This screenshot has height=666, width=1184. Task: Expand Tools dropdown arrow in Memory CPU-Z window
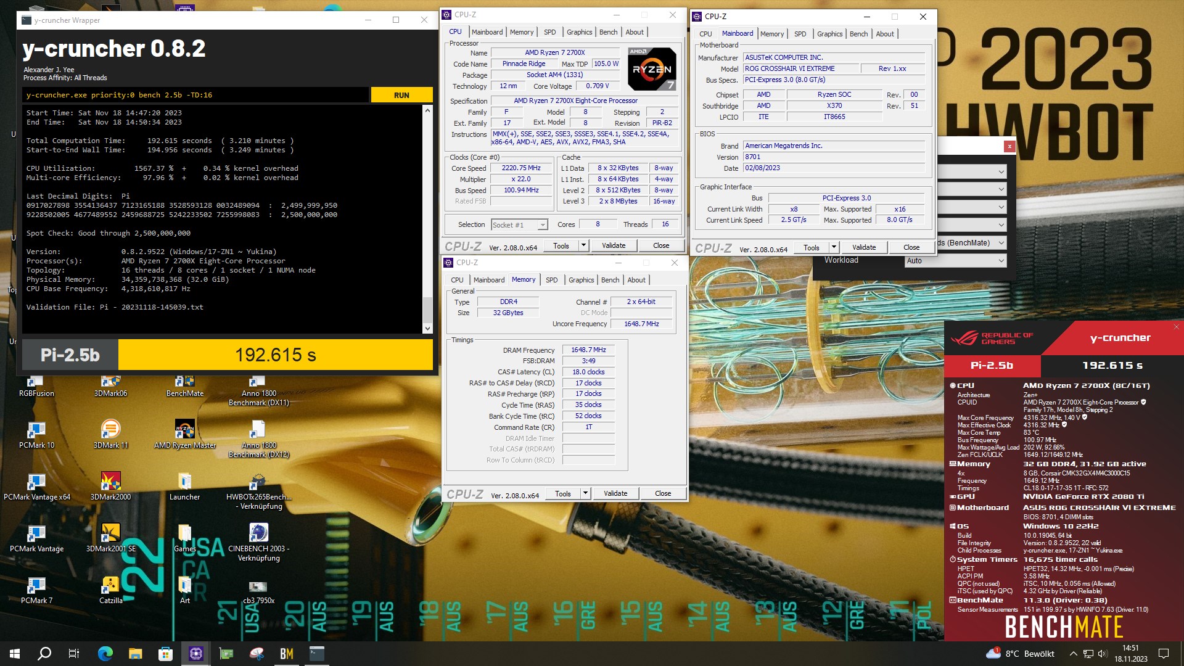pos(585,493)
